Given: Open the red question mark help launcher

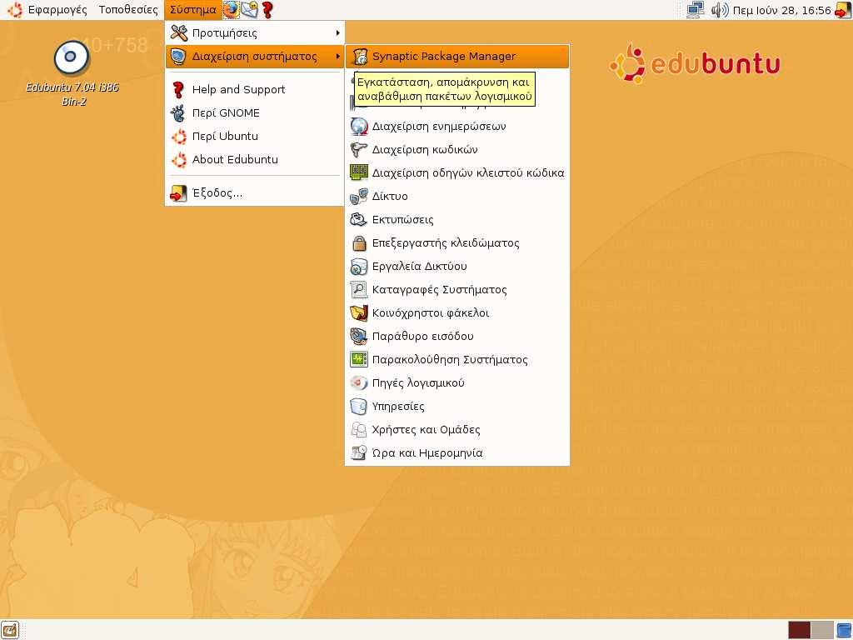Looking at the screenshot, I should tap(267, 10).
